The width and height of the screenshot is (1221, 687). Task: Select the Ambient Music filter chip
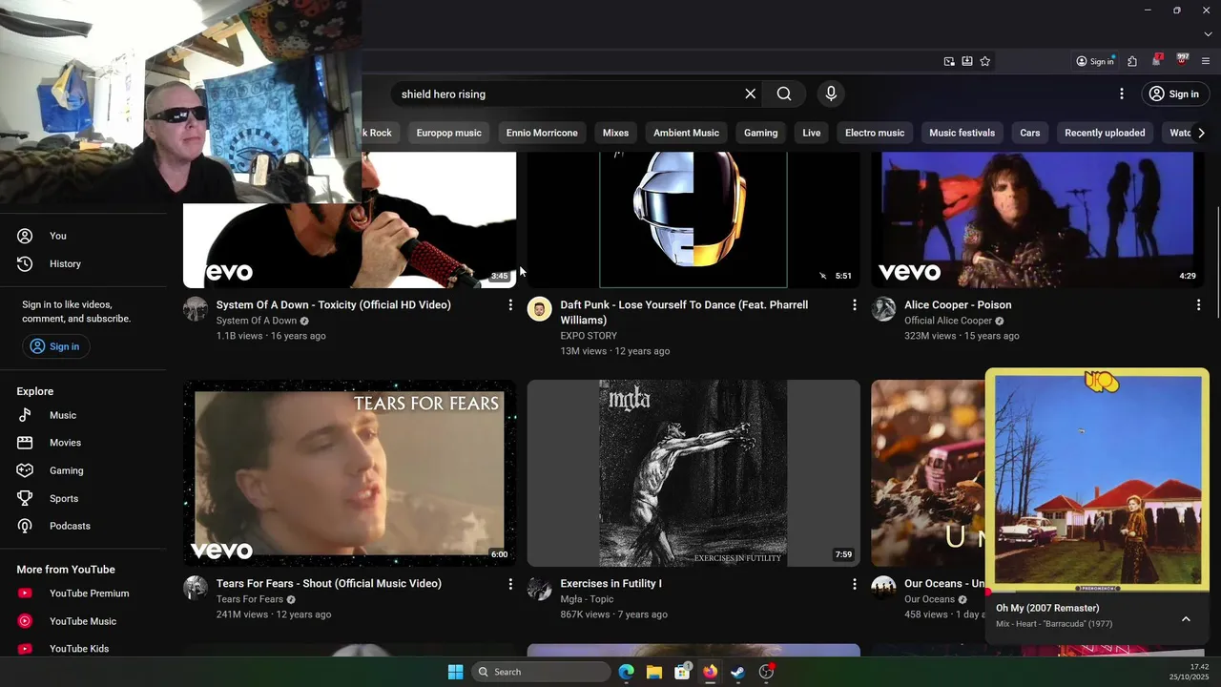click(686, 133)
